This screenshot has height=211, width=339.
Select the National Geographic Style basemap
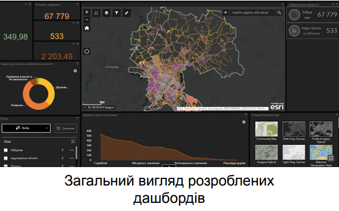321,156
